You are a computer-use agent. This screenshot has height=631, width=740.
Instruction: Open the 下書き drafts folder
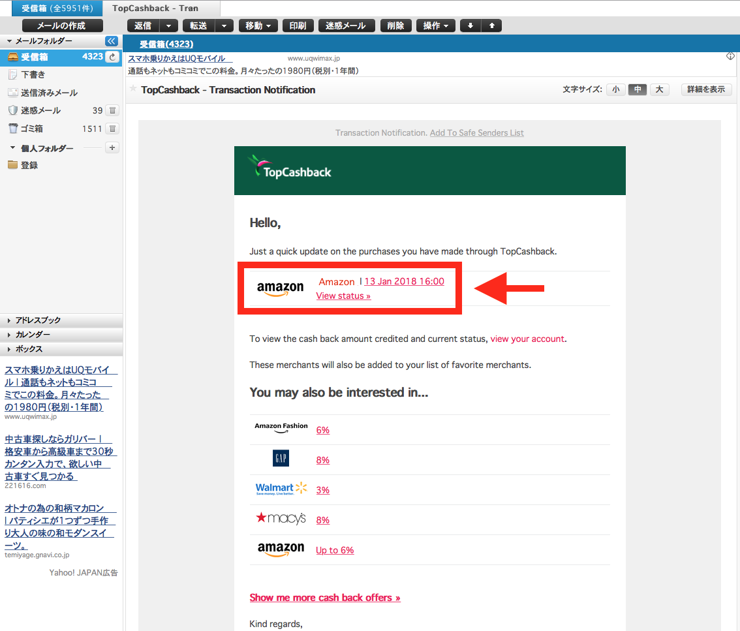[33, 74]
